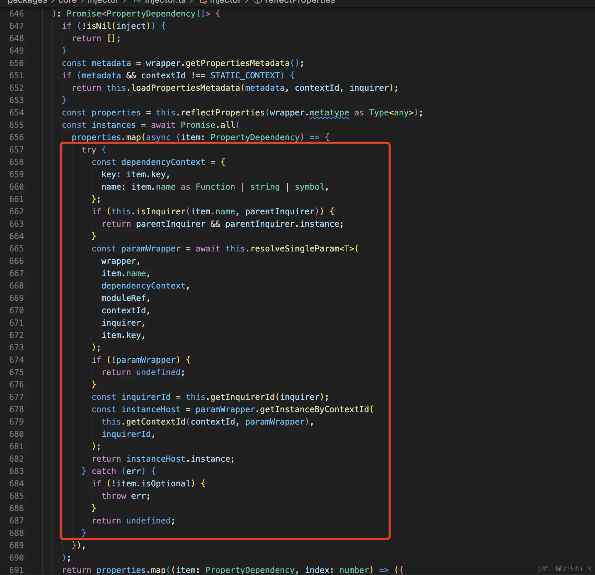Click 'isOptional' property on line 684
Screen dimensions: 595x575
pos(166,484)
